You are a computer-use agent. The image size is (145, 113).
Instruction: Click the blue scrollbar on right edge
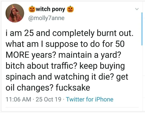coord(142,29)
